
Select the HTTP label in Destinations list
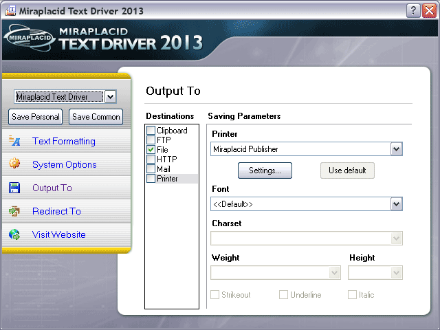coord(167,159)
